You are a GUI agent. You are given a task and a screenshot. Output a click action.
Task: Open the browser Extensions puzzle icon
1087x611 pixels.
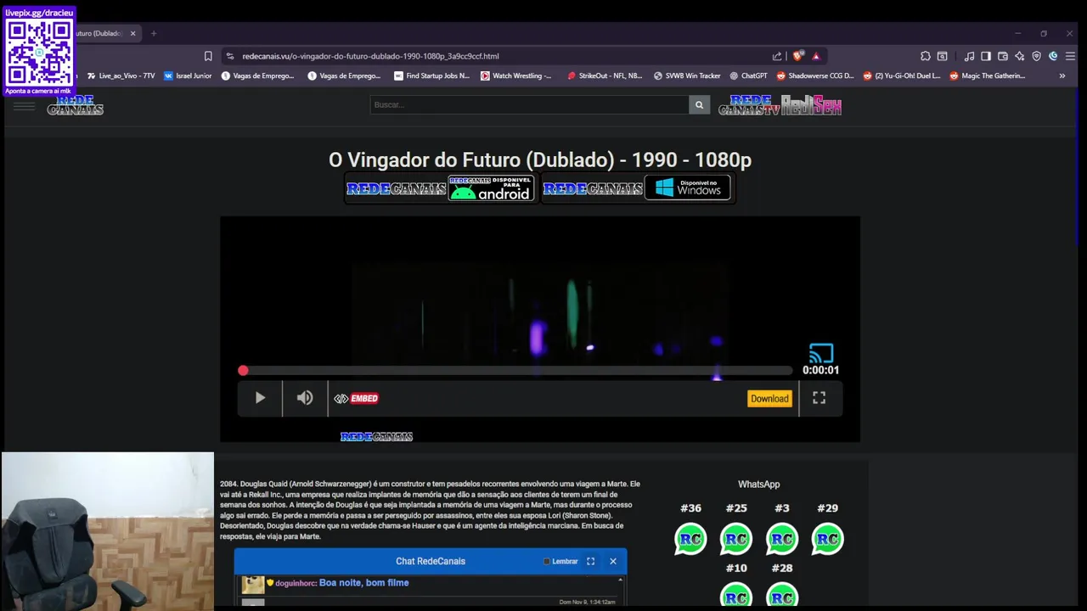tap(926, 56)
